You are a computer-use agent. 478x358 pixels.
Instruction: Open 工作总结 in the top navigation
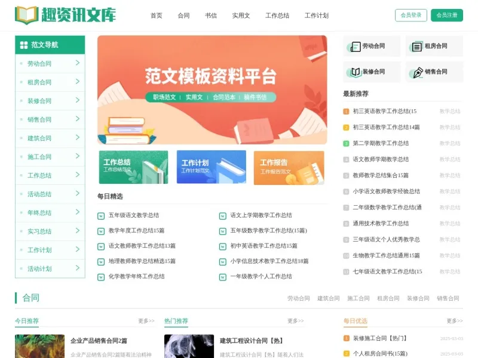[277, 16]
